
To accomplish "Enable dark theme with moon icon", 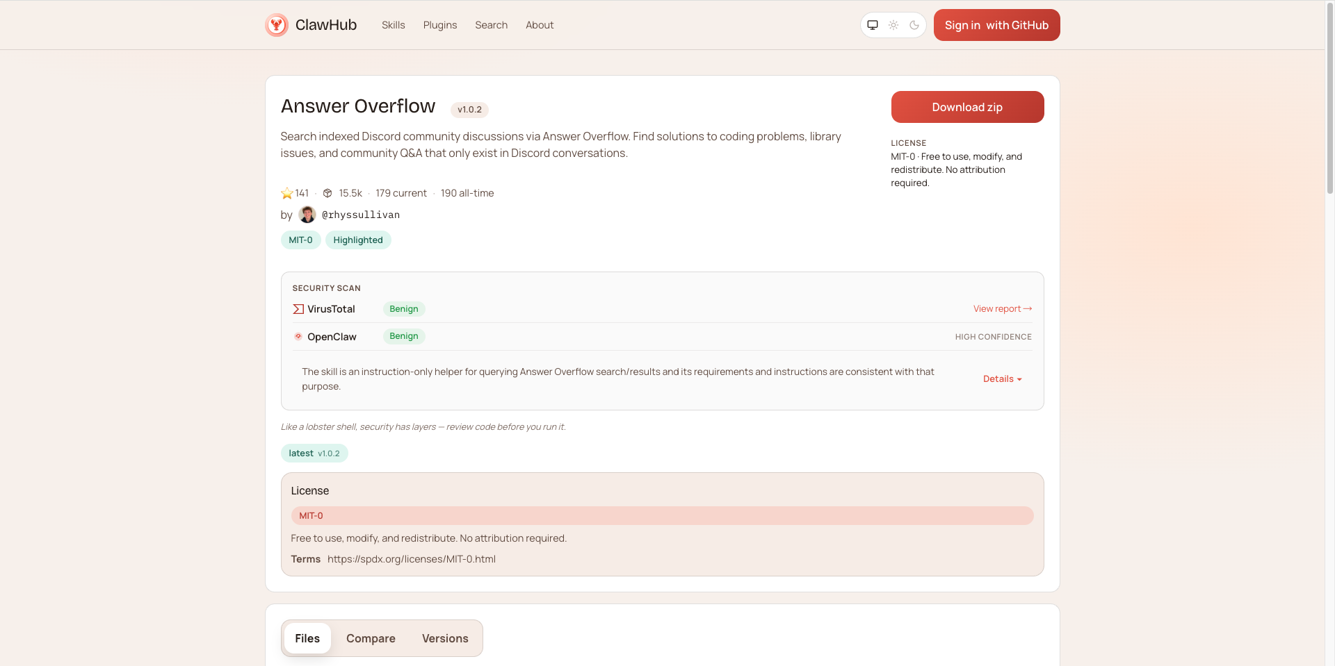I will coord(914,25).
